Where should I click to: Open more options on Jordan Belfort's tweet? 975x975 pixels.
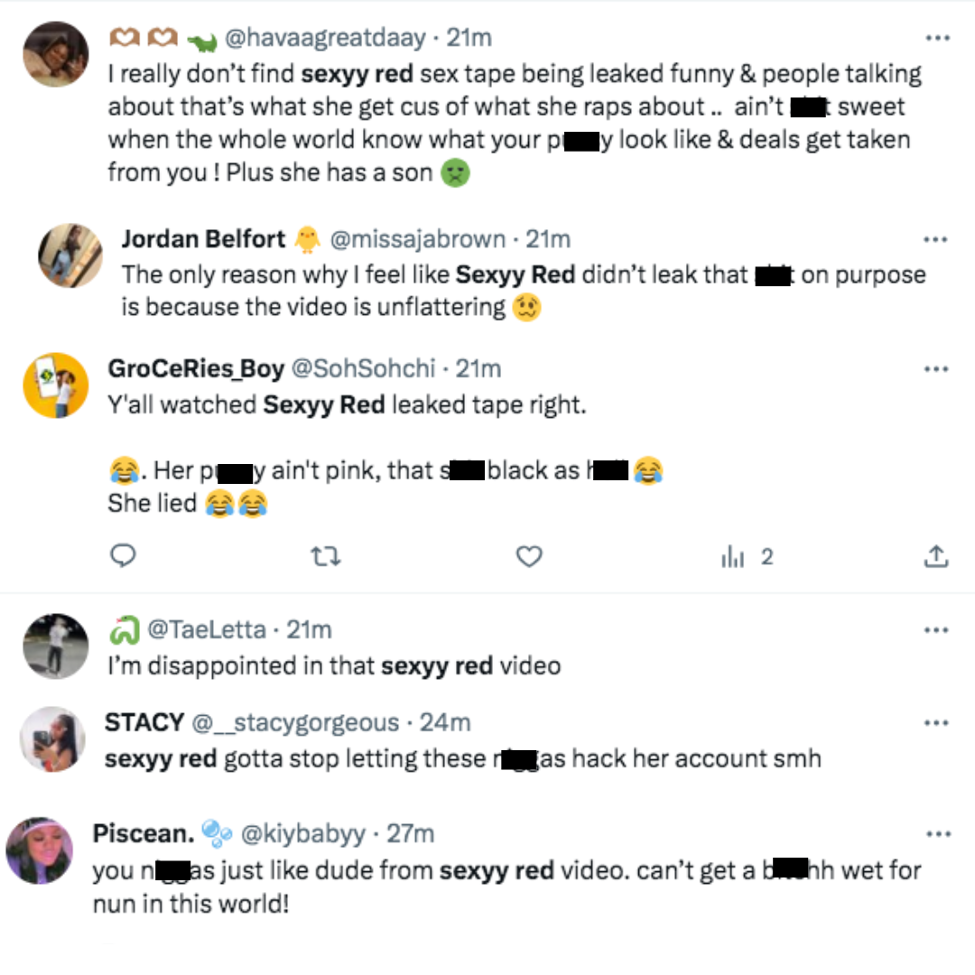coord(935,239)
